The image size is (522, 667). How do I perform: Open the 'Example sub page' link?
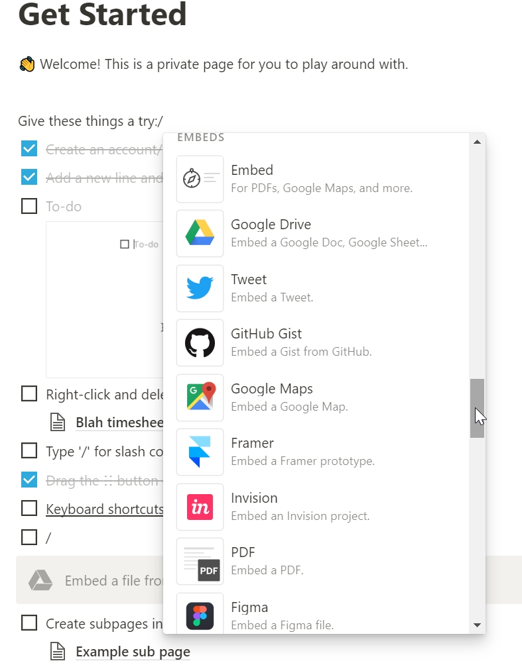pos(133,652)
